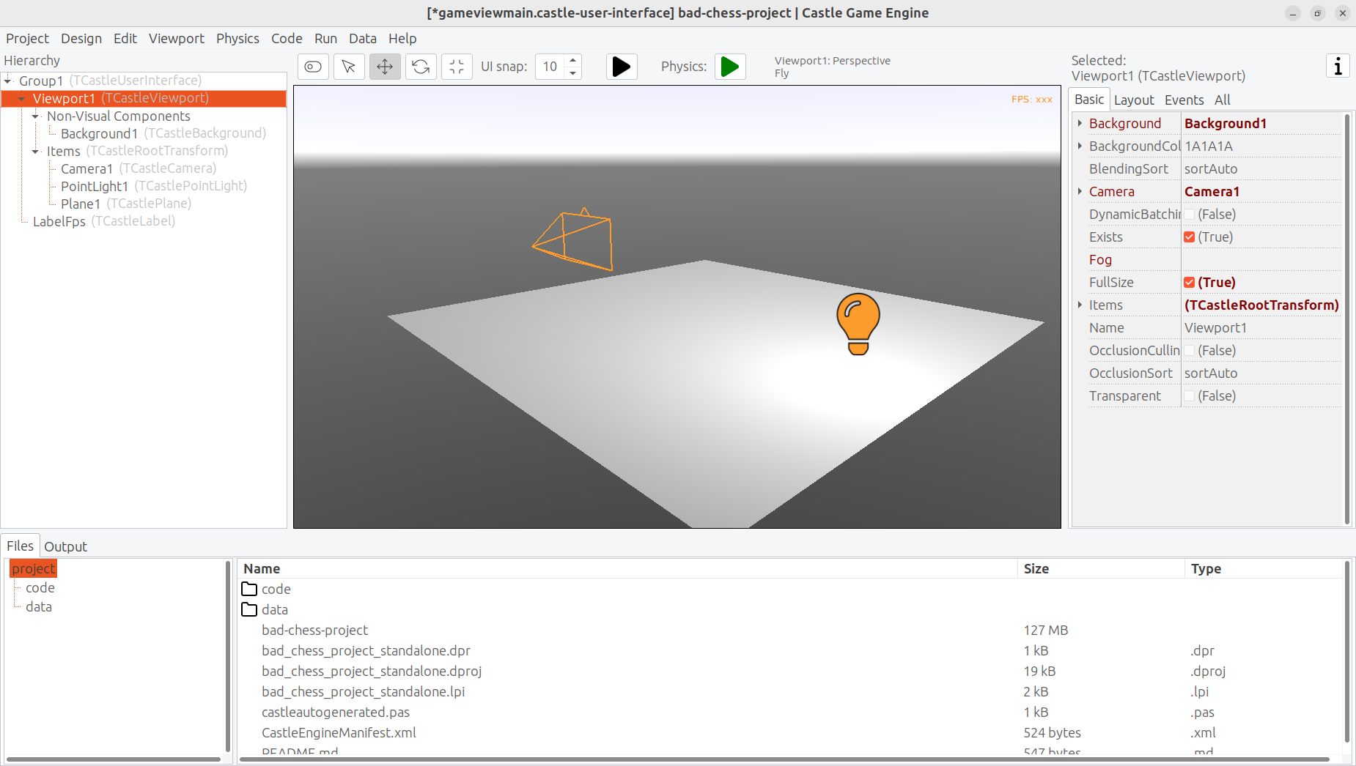Edit the Name property Viewport1 field
The width and height of the screenshot is (1356, 766).
(1261, 328)
